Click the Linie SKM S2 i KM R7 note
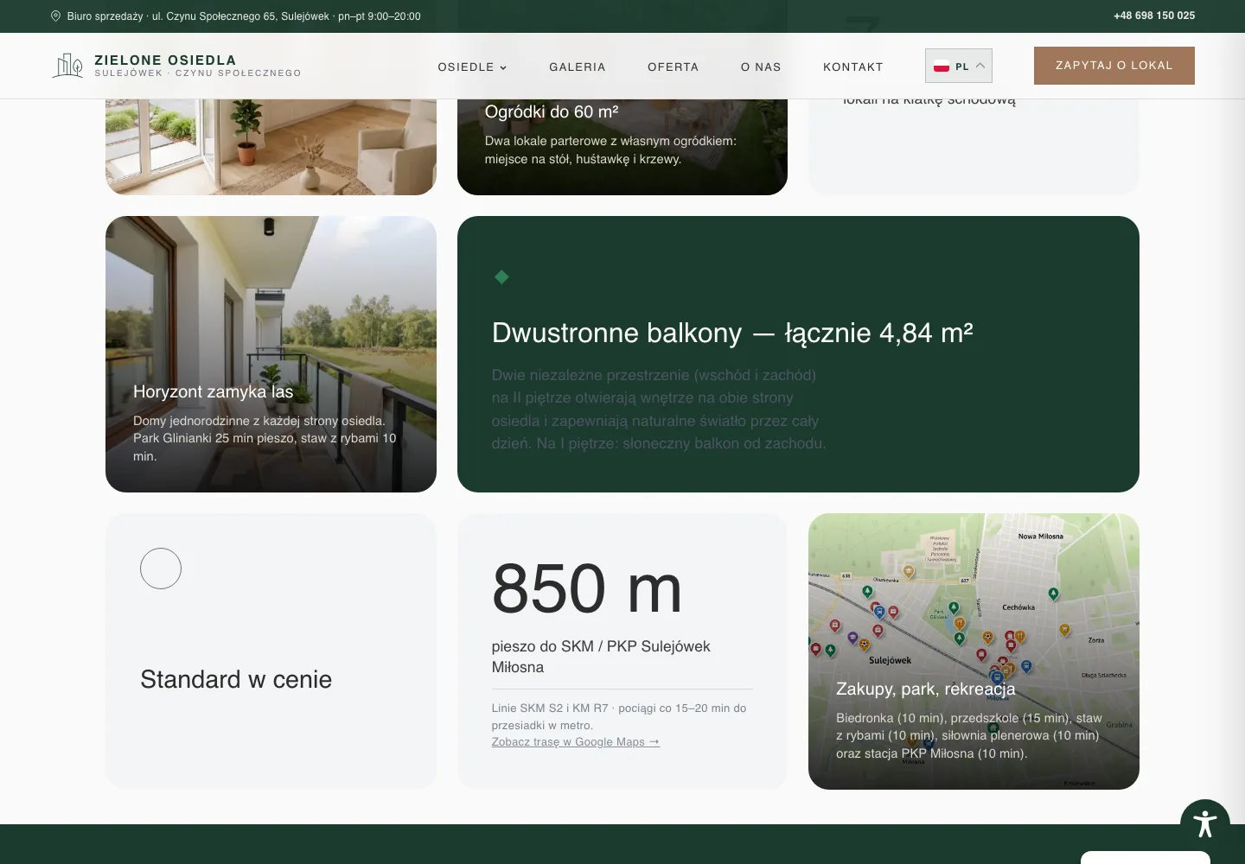Image resolution: width=1245 pixels, height=864 pixels. pyautogui.click(x=619, y=716)
